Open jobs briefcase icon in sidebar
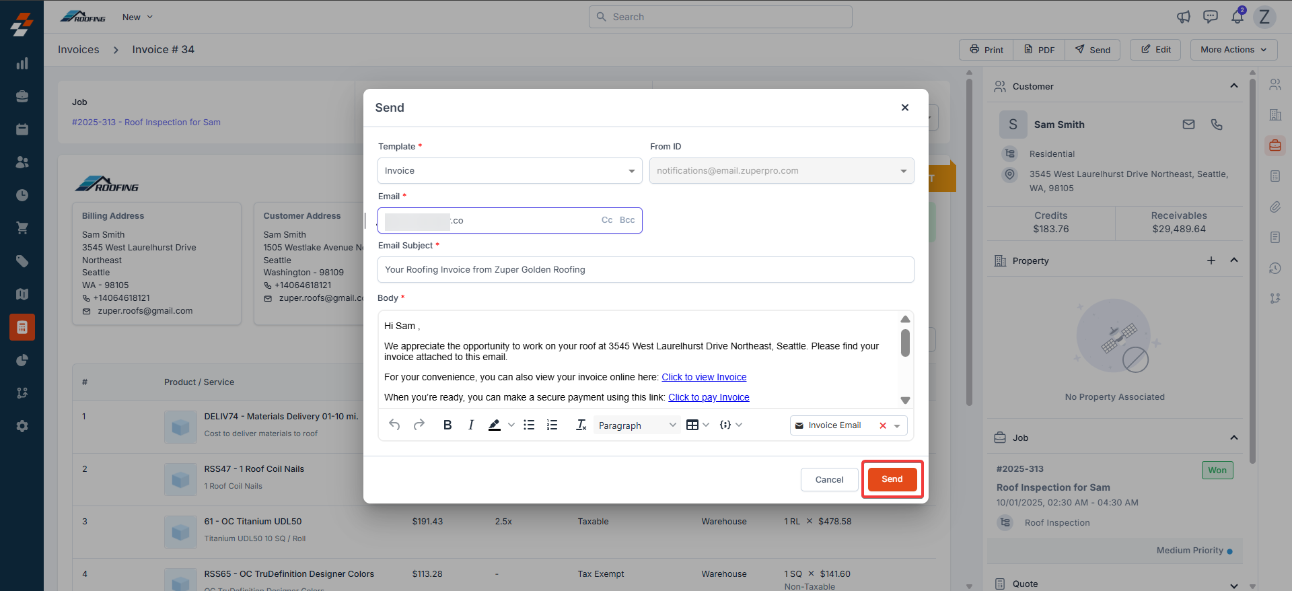 (x=22, y=96)
